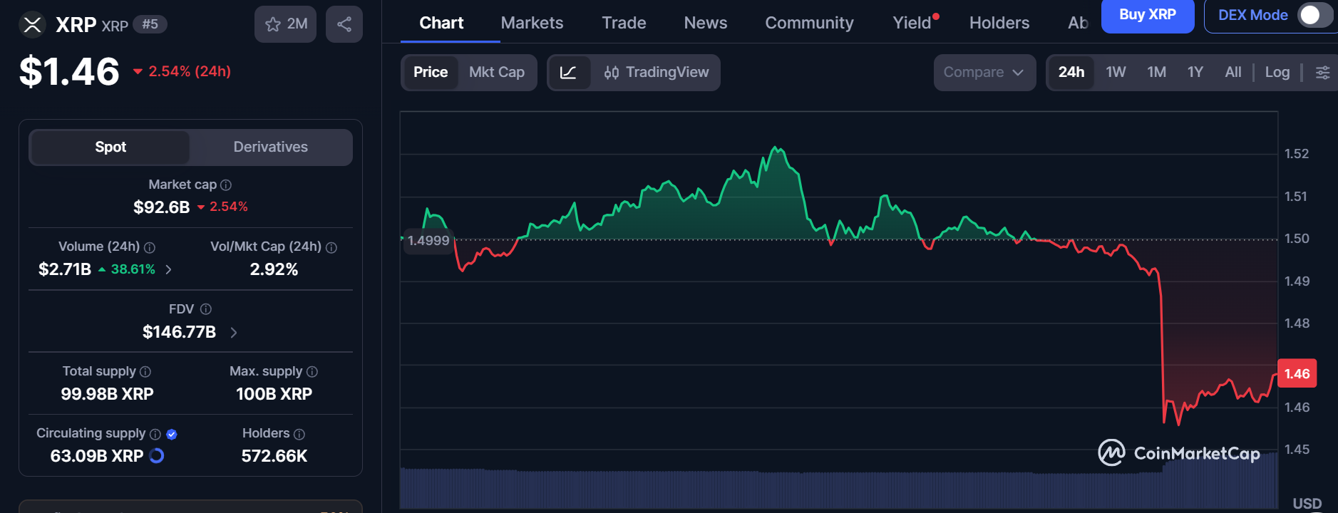Open the Yield tab

(x=912, y=24)
